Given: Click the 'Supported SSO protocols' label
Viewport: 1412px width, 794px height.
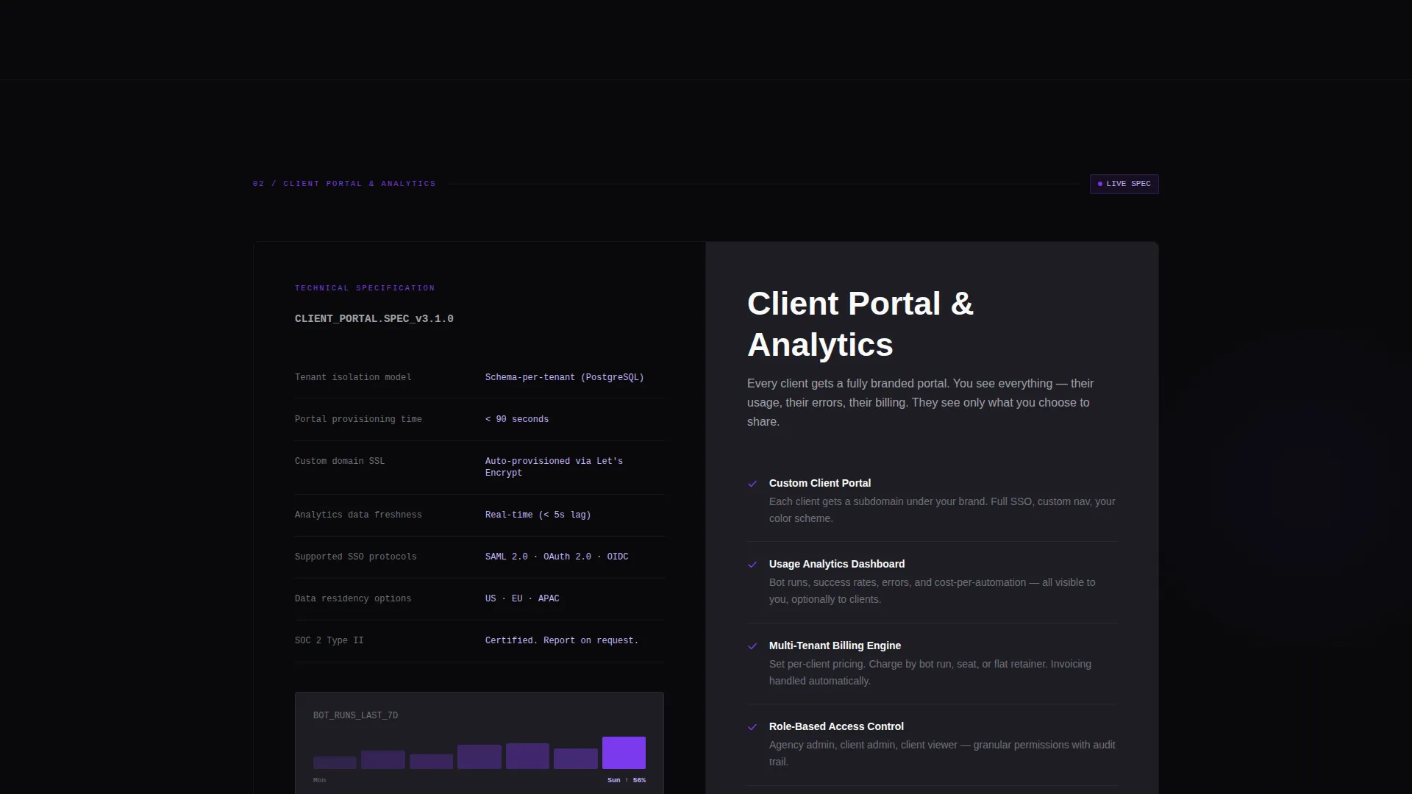Looking at the screenshot, I should (x=356, y=557).
